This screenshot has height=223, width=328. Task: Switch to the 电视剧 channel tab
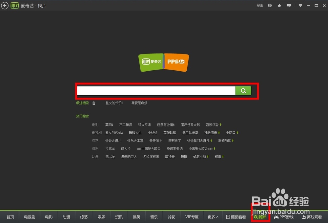(29, 217)
